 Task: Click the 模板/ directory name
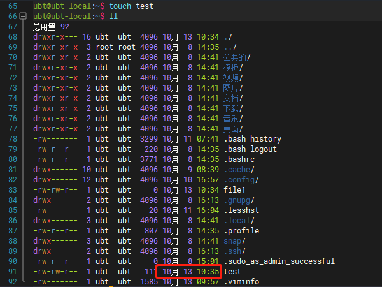[x=233, y=68]
